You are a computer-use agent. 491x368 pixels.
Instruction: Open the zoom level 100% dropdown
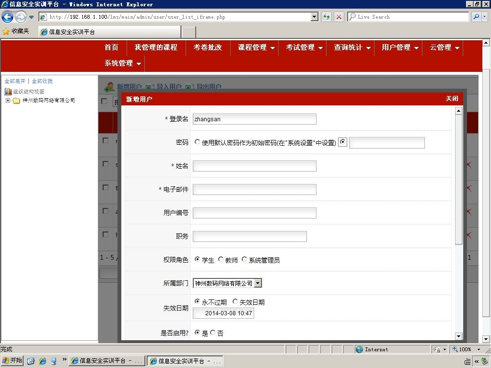479,349
